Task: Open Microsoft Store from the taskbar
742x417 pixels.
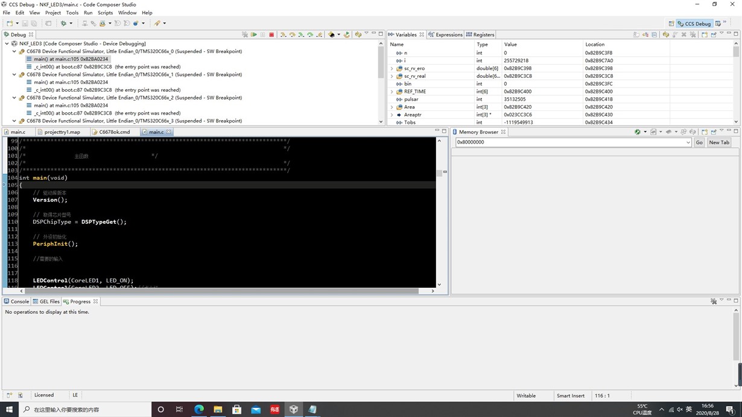Action: tap(237, 409)
